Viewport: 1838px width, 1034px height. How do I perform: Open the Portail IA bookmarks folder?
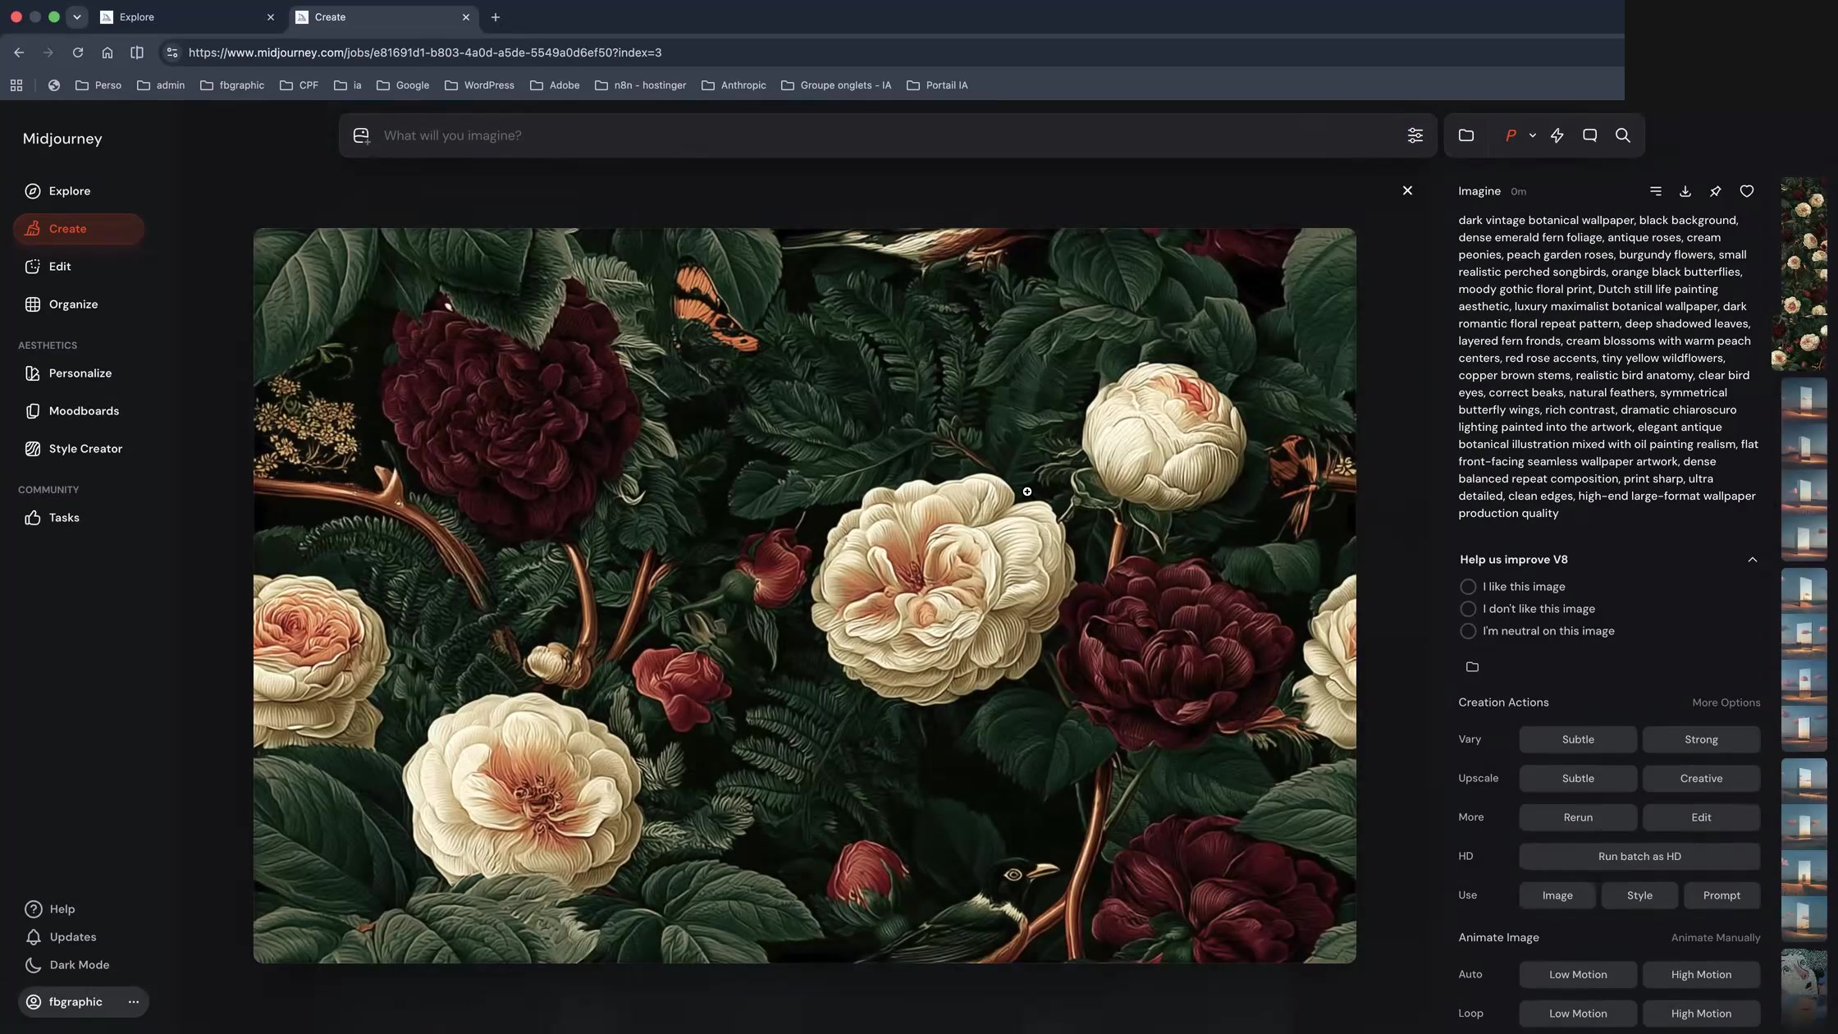pos(937,85)
